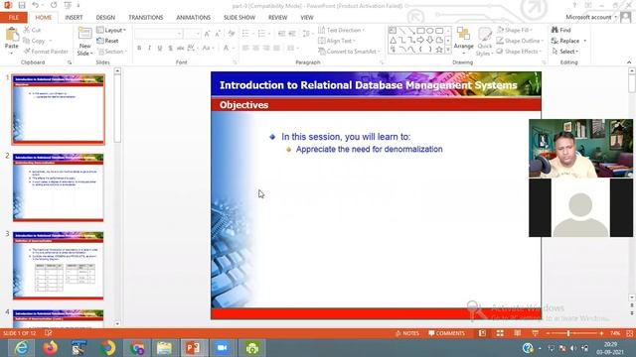Open the FILE tab
This screenshot has height=357, width=636.
coord(13,18)
